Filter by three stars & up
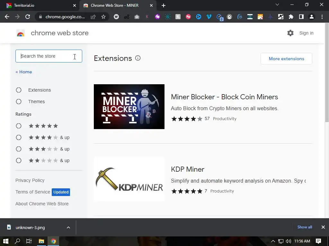The height and width of the screenshot is (246, 329). tap(19, 149)
